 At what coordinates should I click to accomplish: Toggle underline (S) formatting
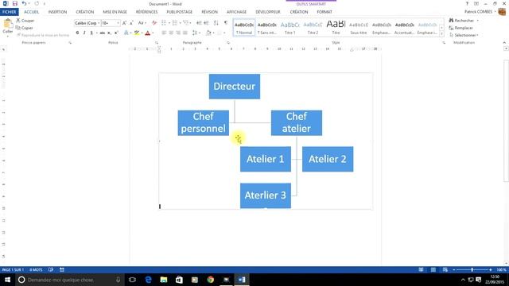pyautogui.click(x=91, y=33)
